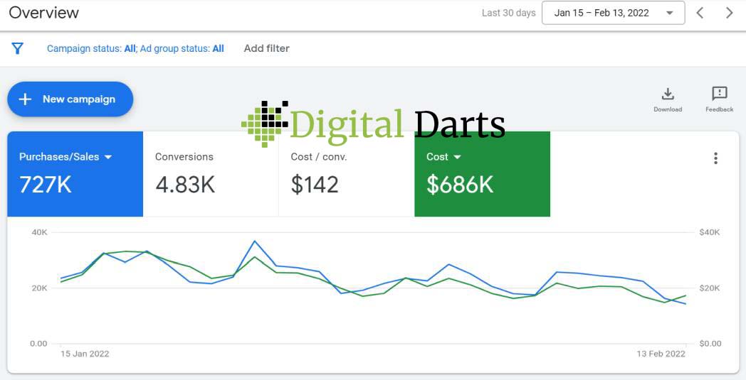Click the Overview page heading
The width and height of the screenshot is (746, 380).
[x=43, y=13]
